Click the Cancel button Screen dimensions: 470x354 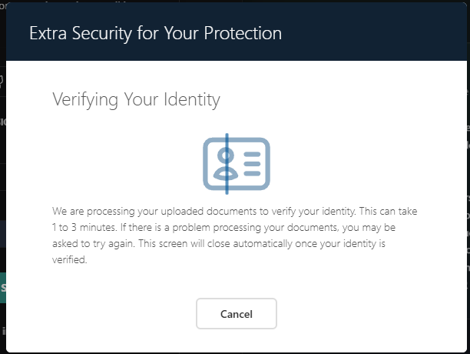(x=237, y=313)
